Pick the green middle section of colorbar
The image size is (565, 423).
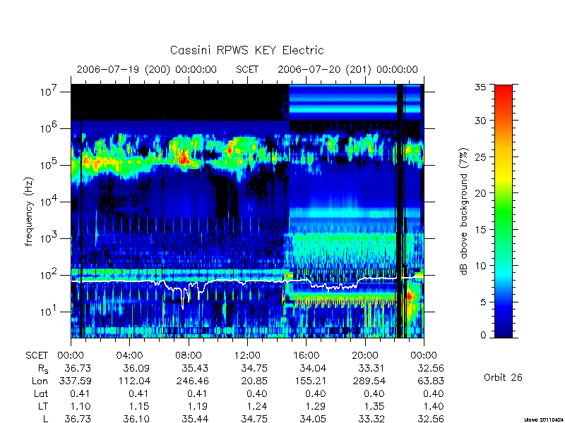tap(504, 212)
